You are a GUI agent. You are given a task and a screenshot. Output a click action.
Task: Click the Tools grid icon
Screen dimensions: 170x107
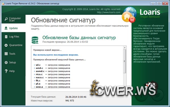tap(6, 54)
